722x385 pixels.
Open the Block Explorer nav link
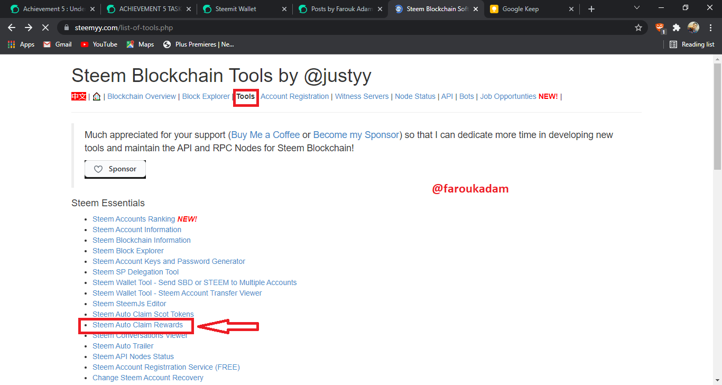pyautogui.click(x=206, y=96)
